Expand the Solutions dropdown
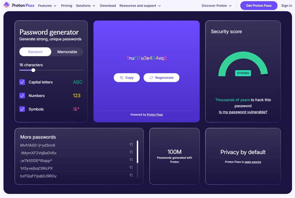The height and width of the screenshot is (198, 295). [x=85, y=6]
